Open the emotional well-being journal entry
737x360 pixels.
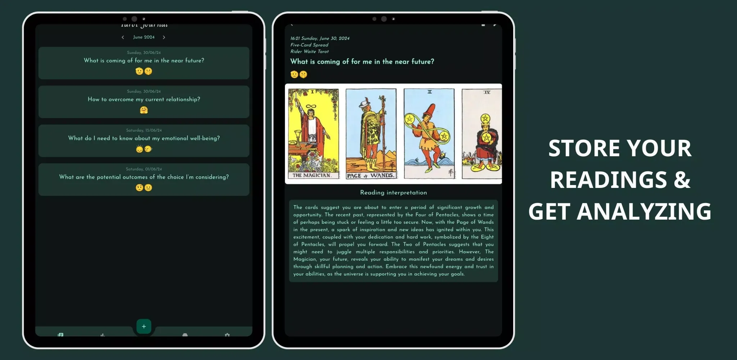coord(144,141)
